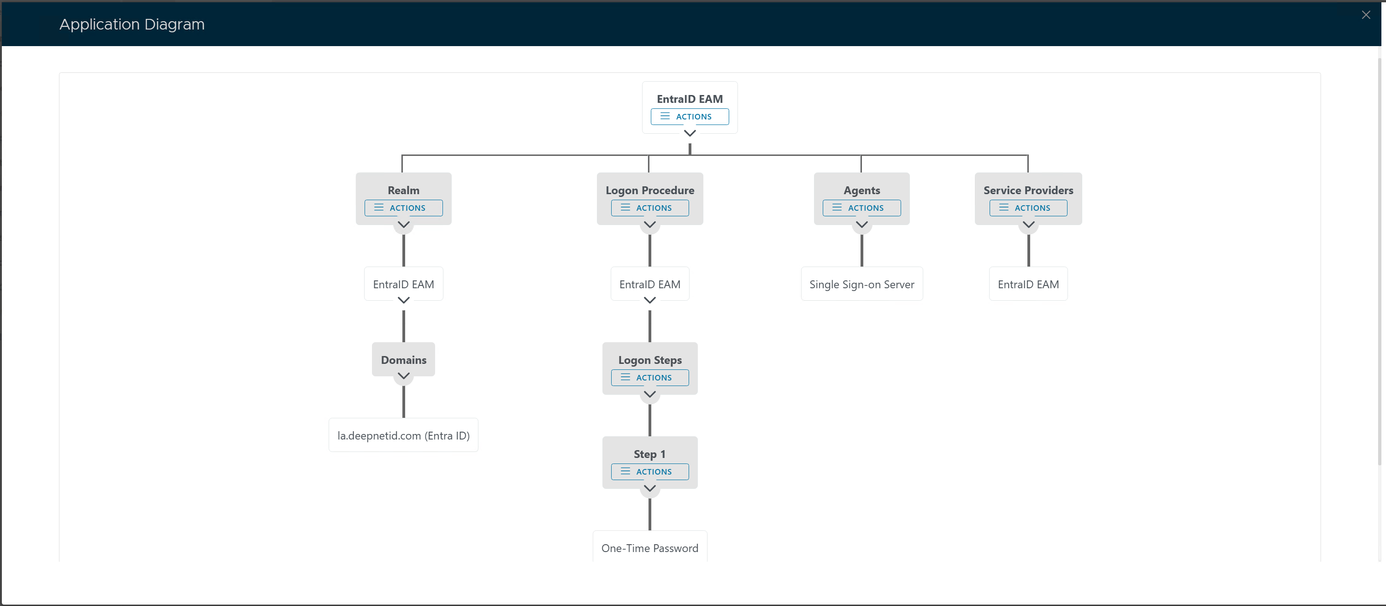Select la.deepnetid.com (Entra ID) domain node
This screenshot has width=1386, height=606.
point(403,435)
